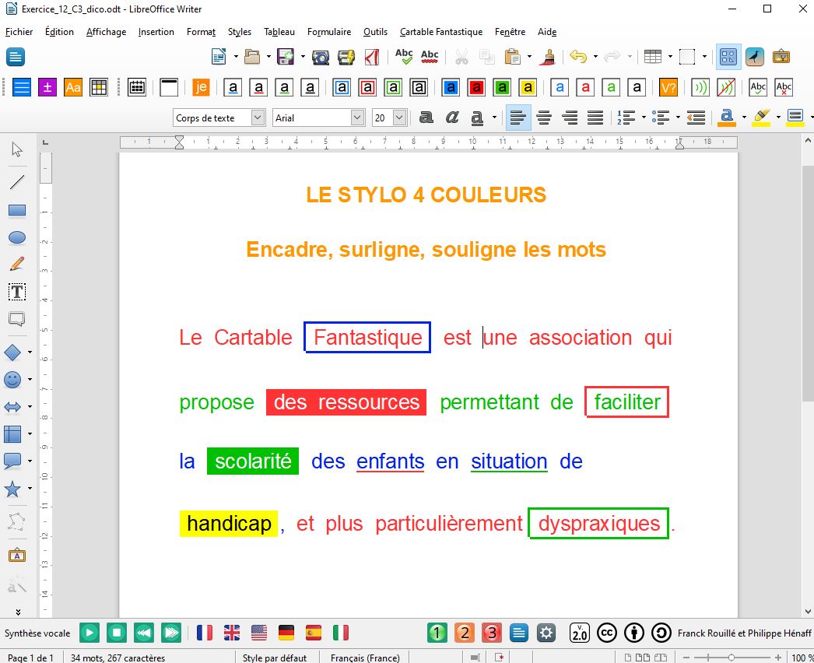The width and height of the screenshot is (814, 663).
Task: Open the Fichier menu
Action: [x=19, y=32]
